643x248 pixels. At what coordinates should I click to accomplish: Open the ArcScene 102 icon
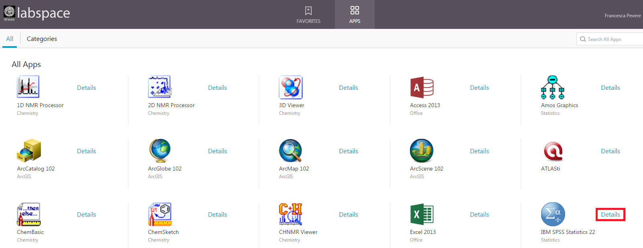tap(422, 150)
